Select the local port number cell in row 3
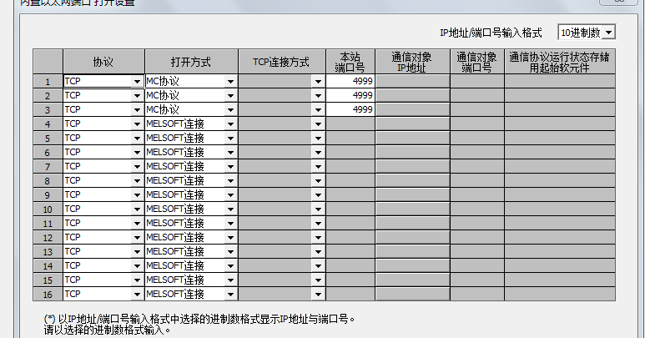This screenshot has width=645, height=338. (x=350, y=110)
